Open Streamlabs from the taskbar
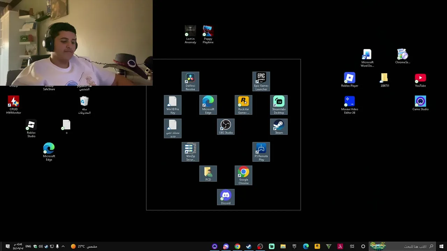 272,246
